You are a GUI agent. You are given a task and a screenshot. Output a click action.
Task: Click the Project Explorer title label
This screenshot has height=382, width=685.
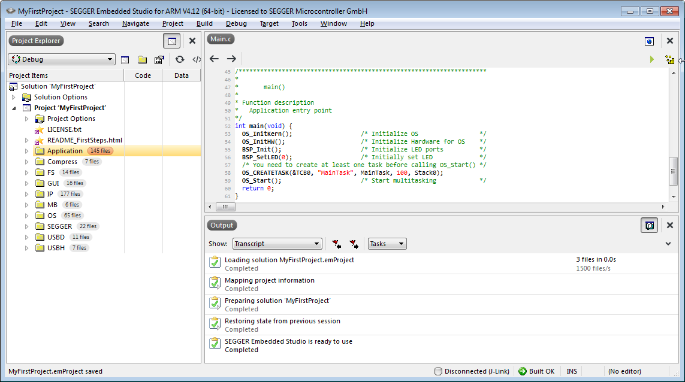(x=37, y=41)
